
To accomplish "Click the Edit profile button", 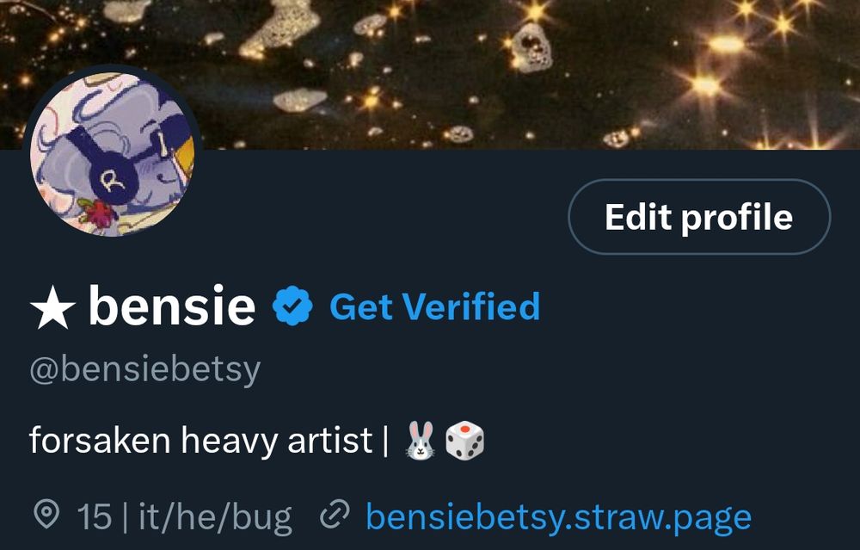I will click(698, 217).
